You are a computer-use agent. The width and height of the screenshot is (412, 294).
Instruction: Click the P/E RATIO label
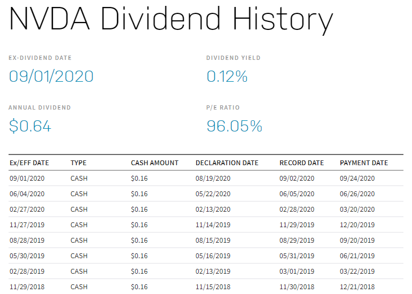[x=223, y=107]
